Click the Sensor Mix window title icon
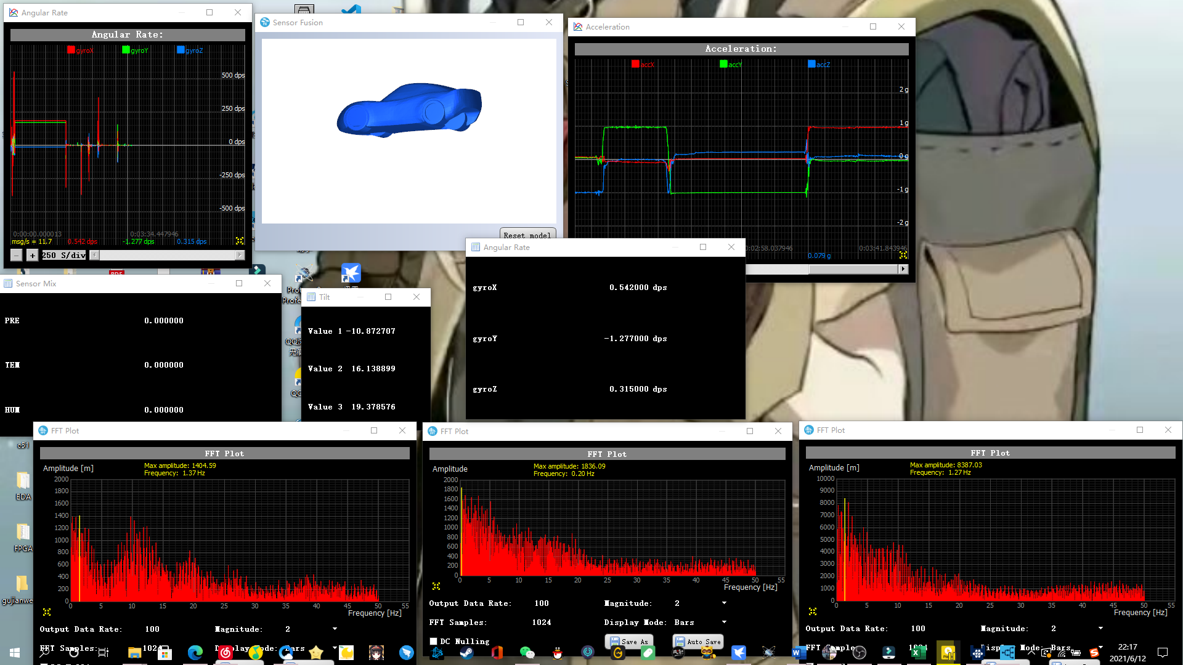The height and width of the screenshot is (665, 1183). point(8,283)
